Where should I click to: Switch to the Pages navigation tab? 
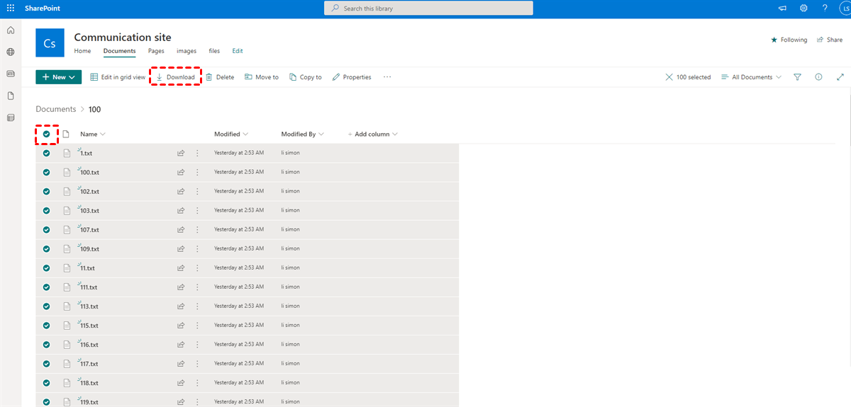156,51
